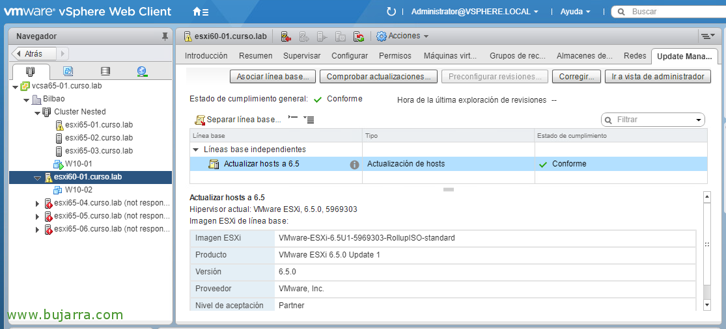Click enter maintenance mode toolbar icon

[286, 36]
